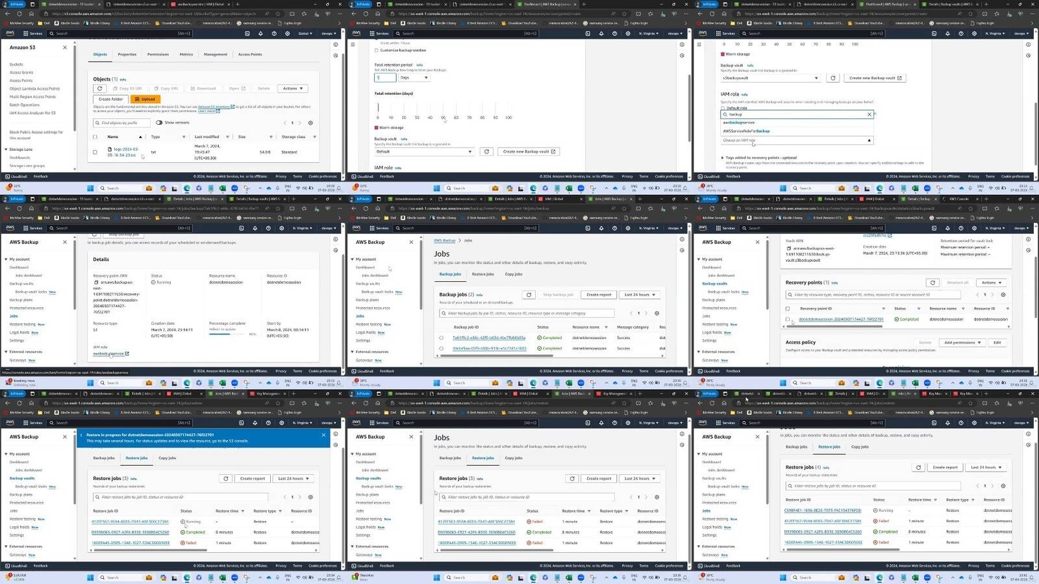Switch to the Metrics tab in S3
The image size is (1039, 584).
pyautogui.click(x=186, y=55)
